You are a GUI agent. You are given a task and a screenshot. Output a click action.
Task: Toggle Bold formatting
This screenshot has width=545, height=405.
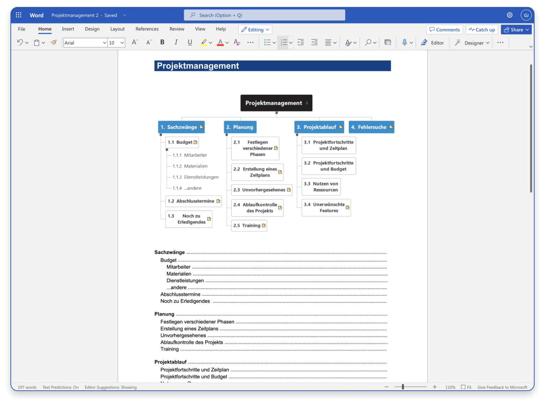click(162, 42)
